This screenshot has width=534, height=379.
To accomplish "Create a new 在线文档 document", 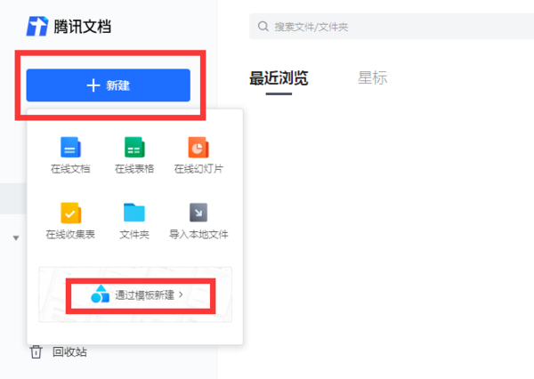I will 70,155.
